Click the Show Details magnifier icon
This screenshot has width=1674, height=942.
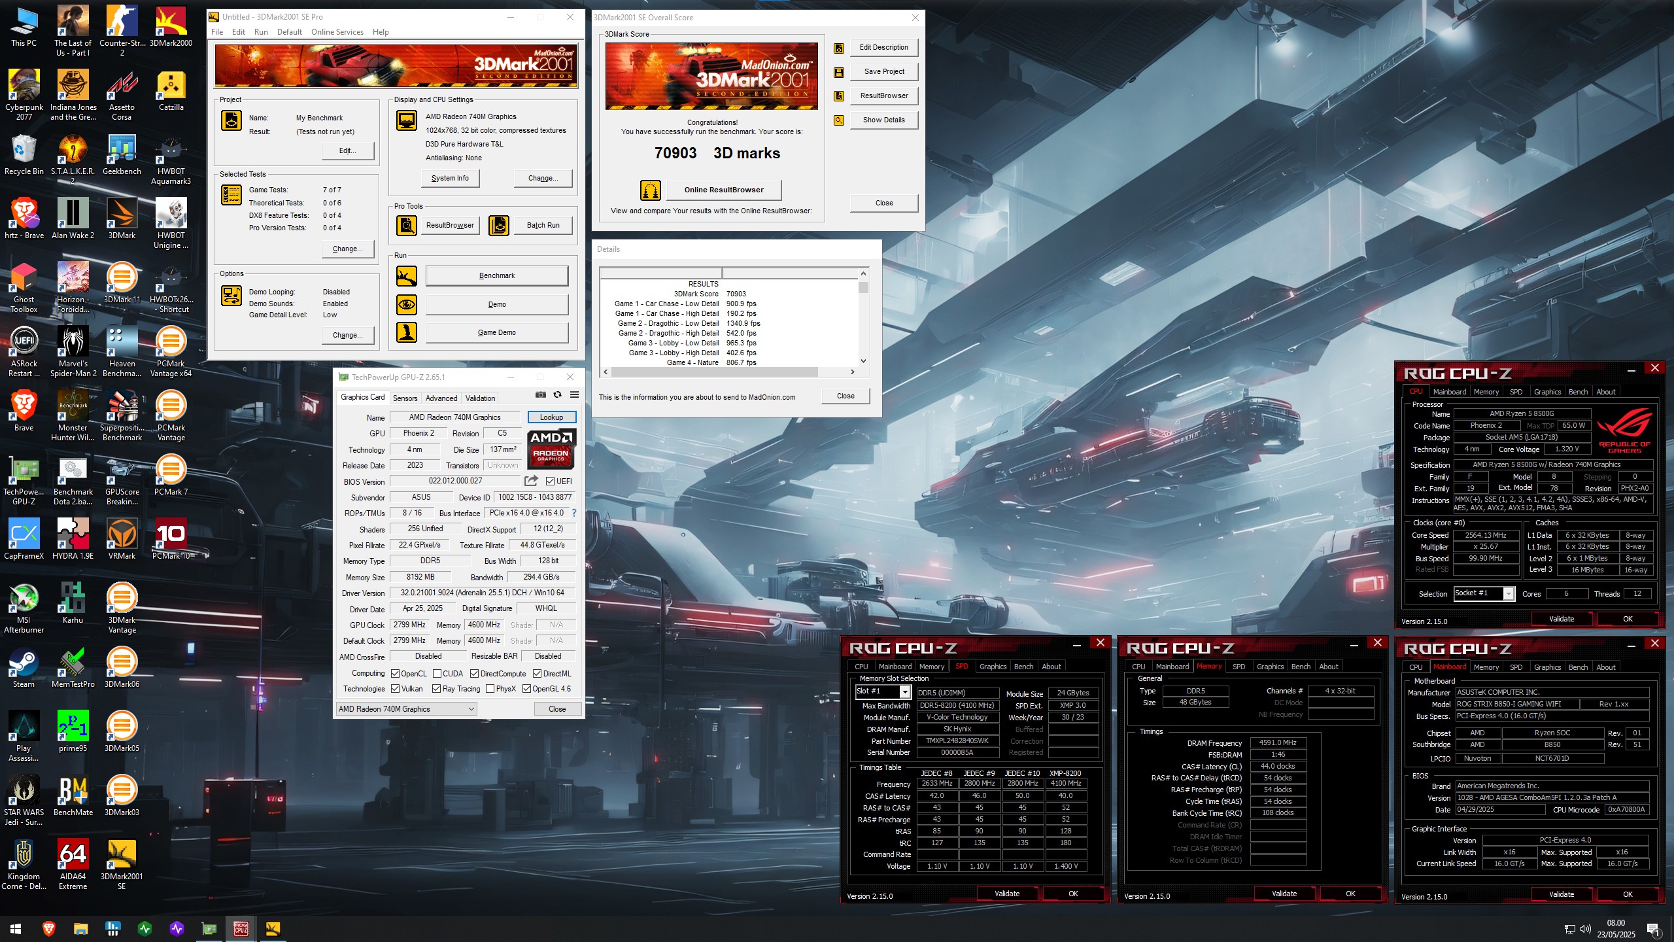(839, 120)
